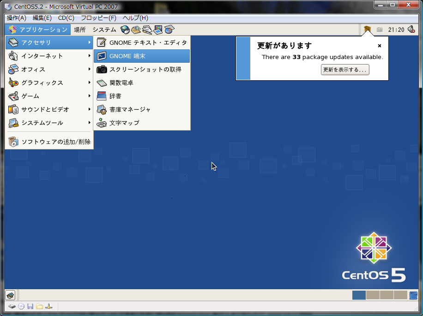423x316 pixels.
Task: Click the shared folder status icon
Action: (x=39, y=307)
